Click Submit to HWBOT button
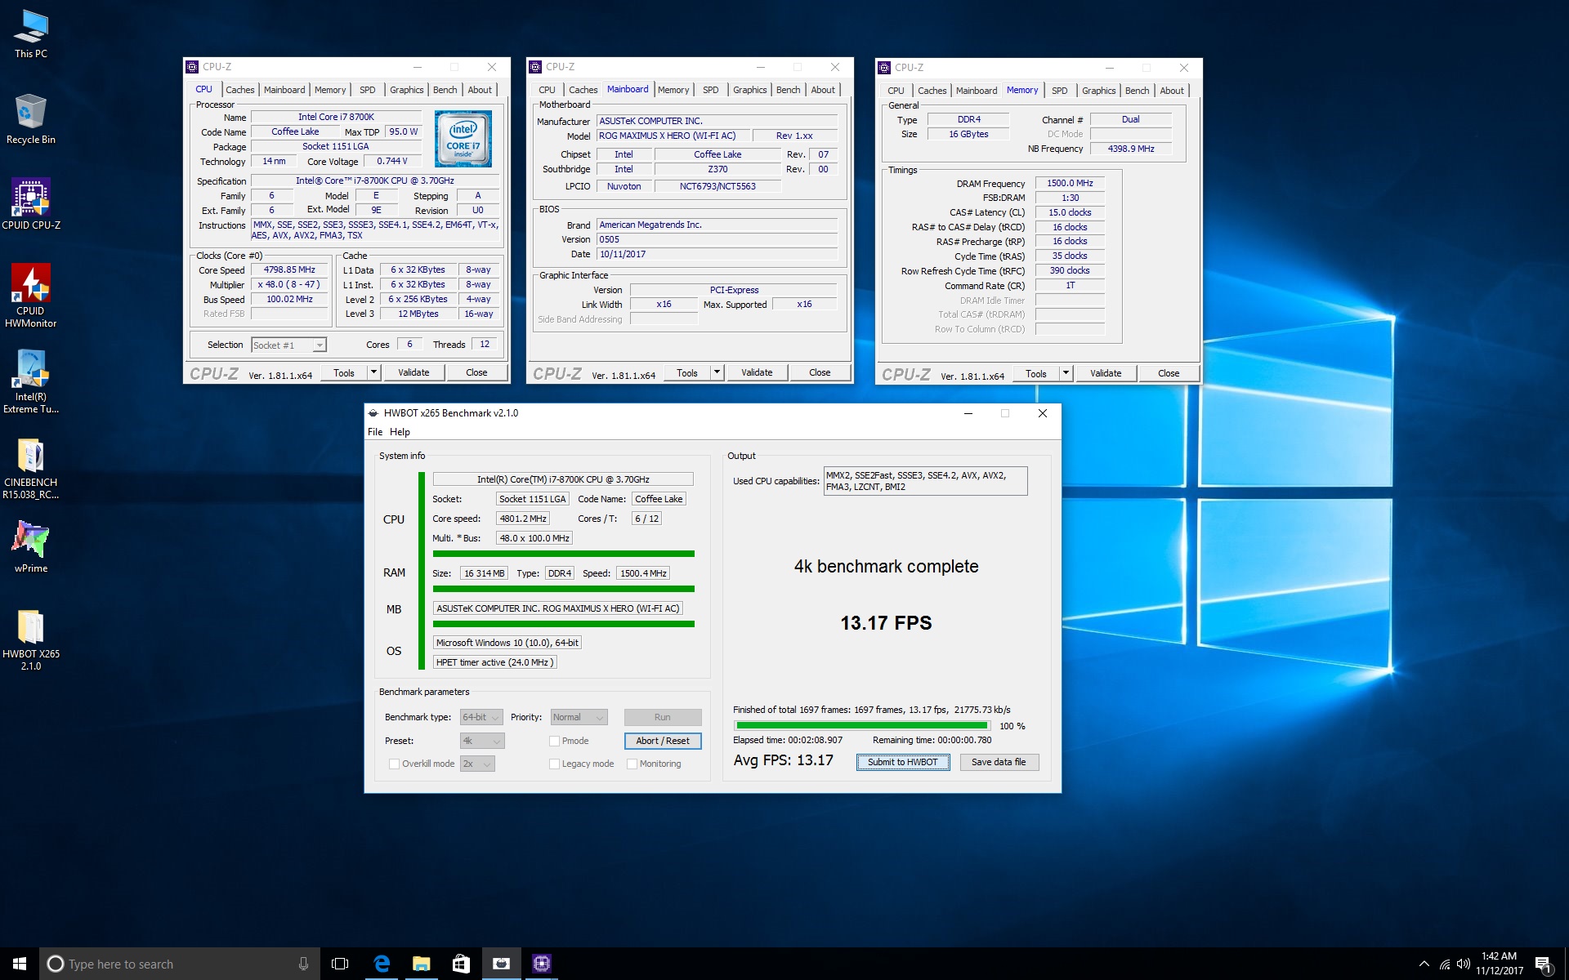Image resolution: width=1569 pixels, height=980 pixels. (x=903, y=762)
